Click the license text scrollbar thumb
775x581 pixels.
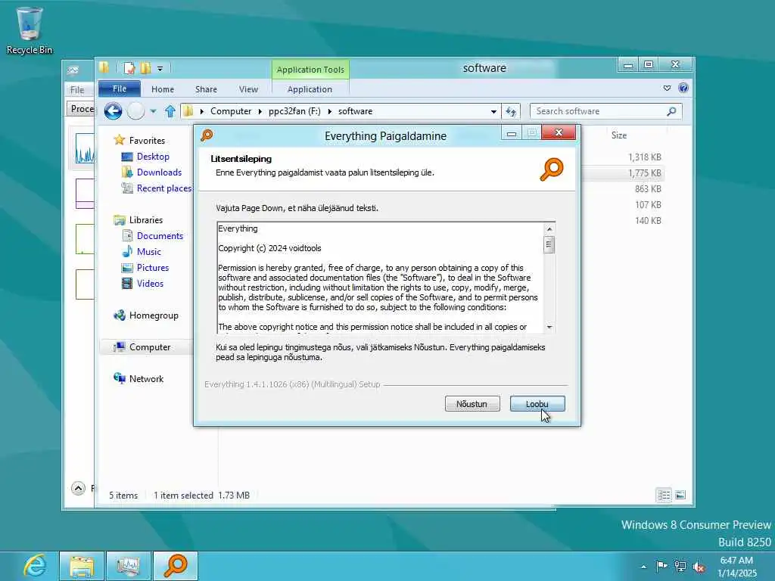[x=549, y=244]
